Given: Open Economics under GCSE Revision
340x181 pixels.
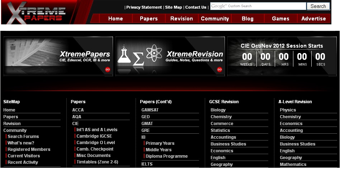Looking at the screenshot, I should (222, 151).
